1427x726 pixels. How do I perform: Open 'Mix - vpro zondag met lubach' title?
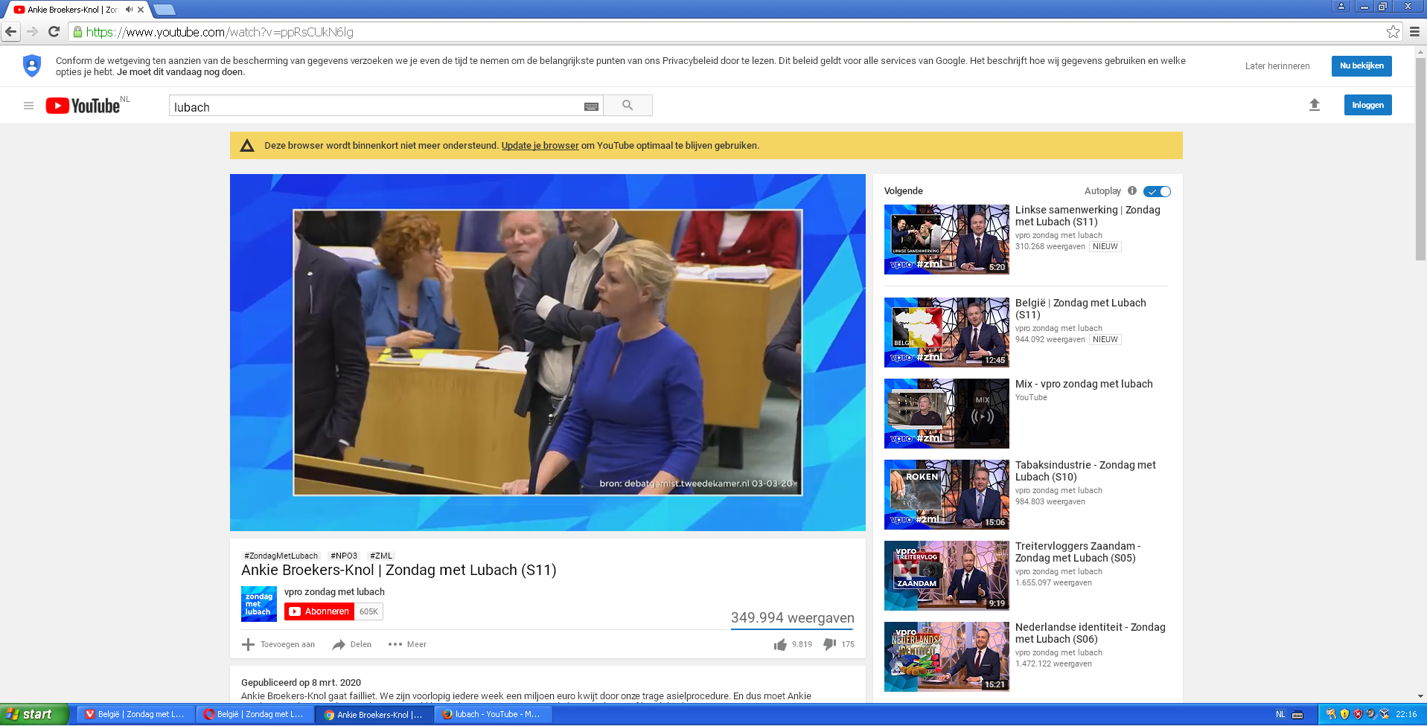1084,384
